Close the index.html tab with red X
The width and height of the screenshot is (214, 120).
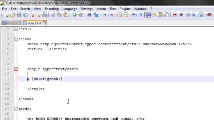click(44, 23)
